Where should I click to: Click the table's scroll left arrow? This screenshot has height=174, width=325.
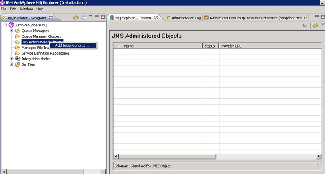click(116, 156)
